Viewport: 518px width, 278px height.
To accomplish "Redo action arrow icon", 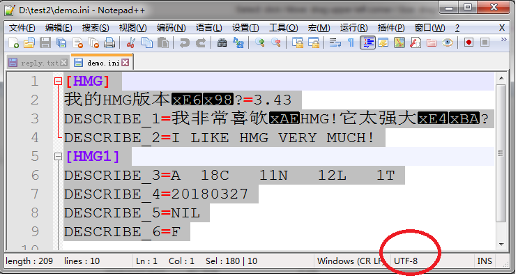I will [201, 43].
